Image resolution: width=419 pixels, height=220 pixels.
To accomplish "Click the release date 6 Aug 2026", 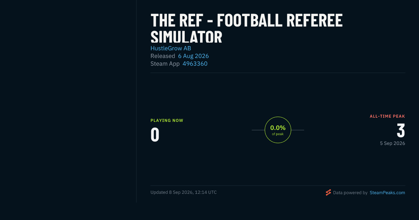I will point(193,56).
